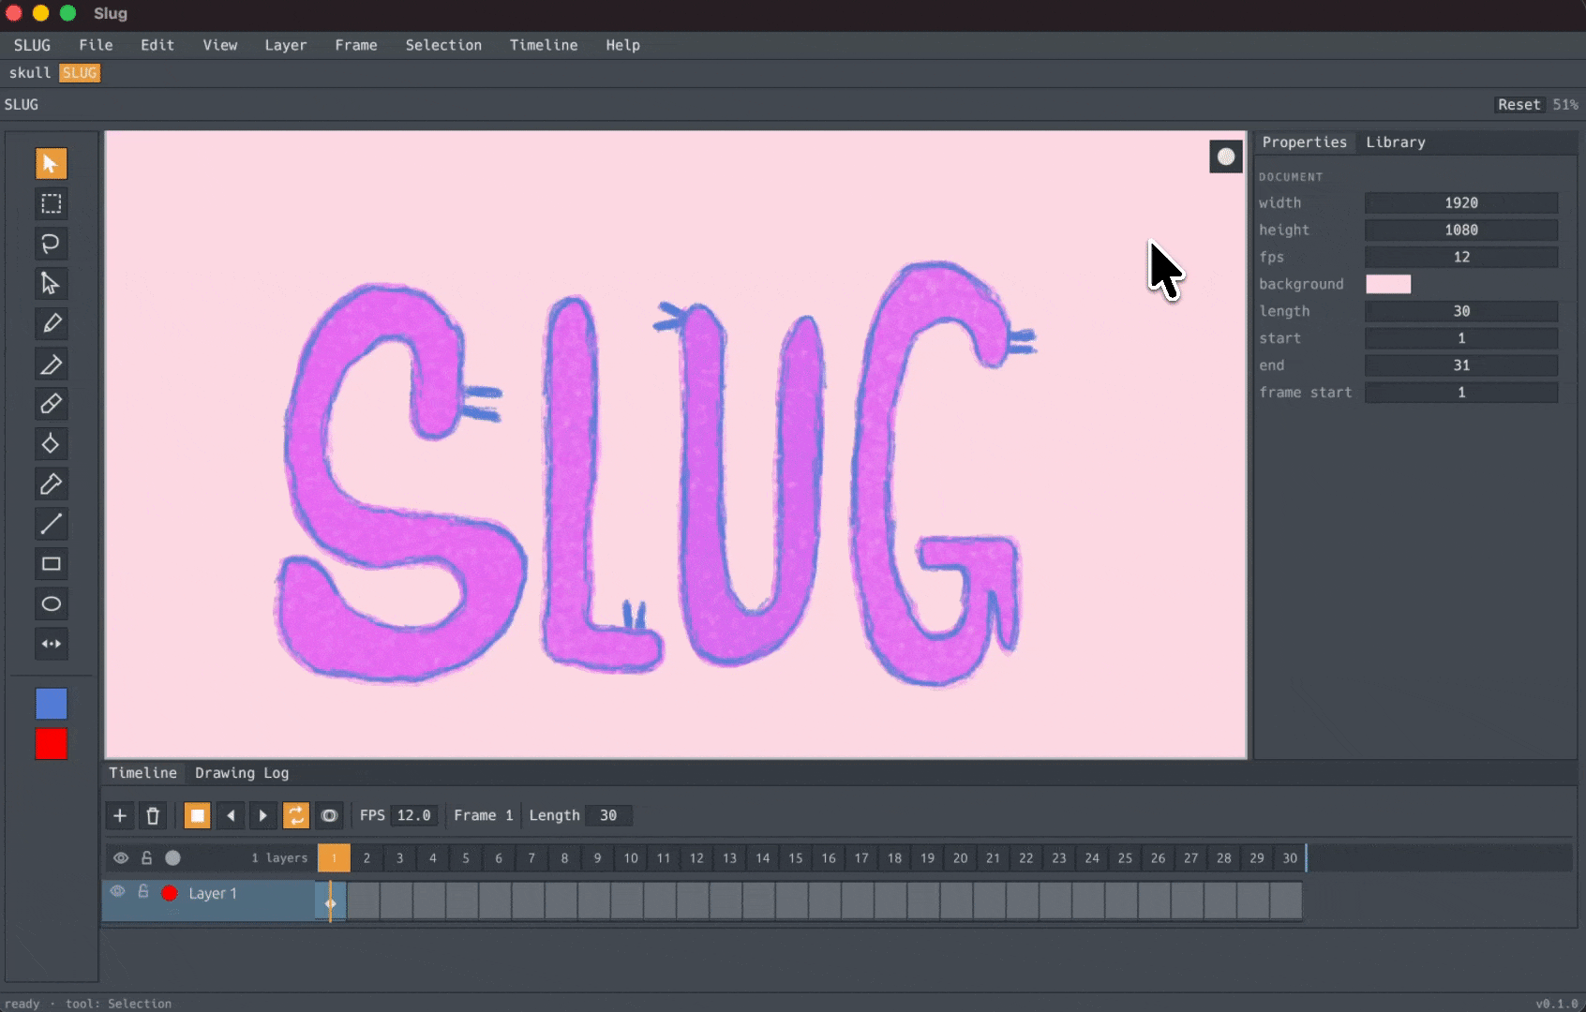Select the Eraser tool

click(x=51, y=403)
